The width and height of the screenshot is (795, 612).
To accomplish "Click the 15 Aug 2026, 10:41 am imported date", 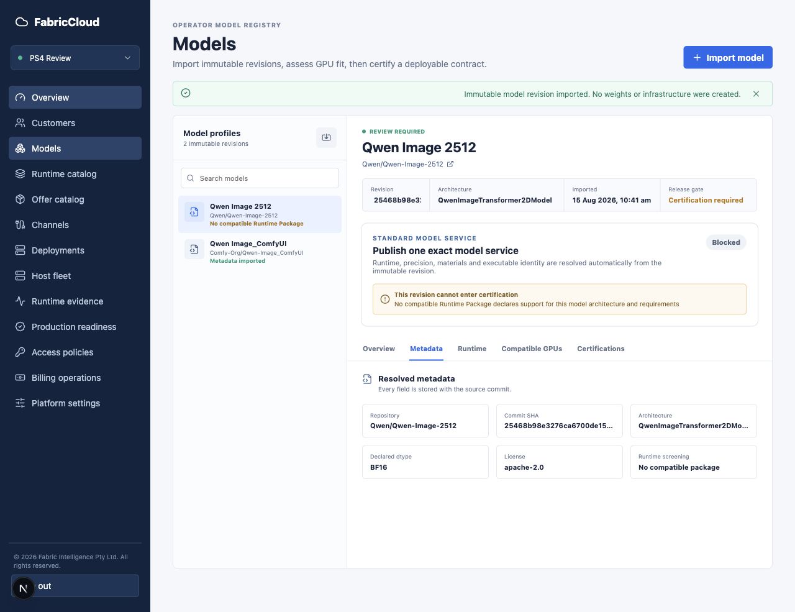I will (x=612, y=201).
